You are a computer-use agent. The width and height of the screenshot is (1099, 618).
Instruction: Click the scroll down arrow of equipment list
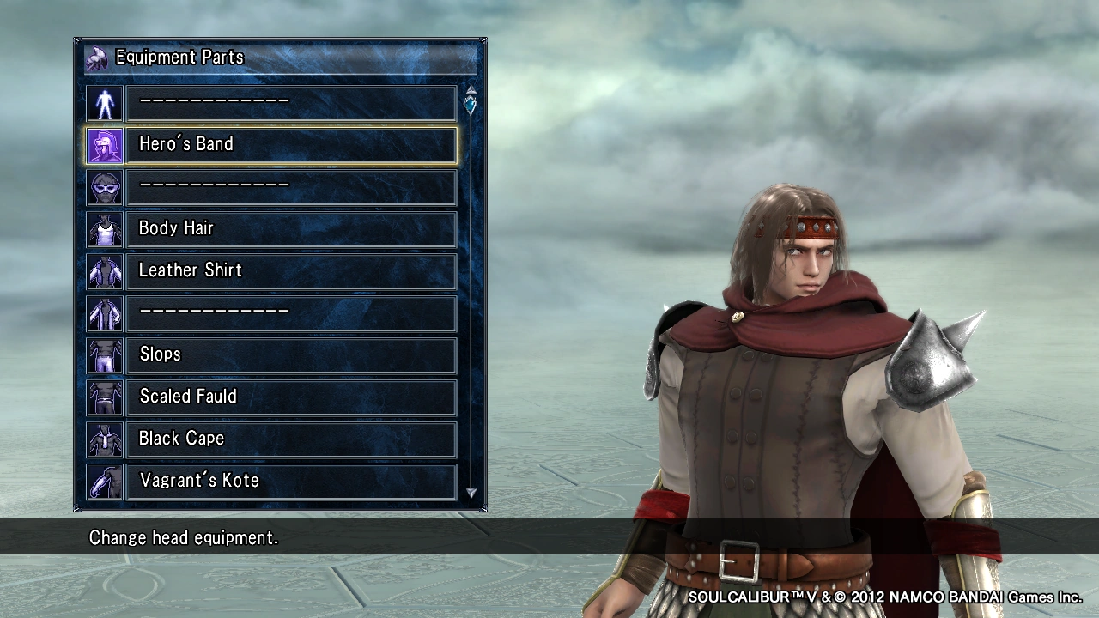coord(471,493)
